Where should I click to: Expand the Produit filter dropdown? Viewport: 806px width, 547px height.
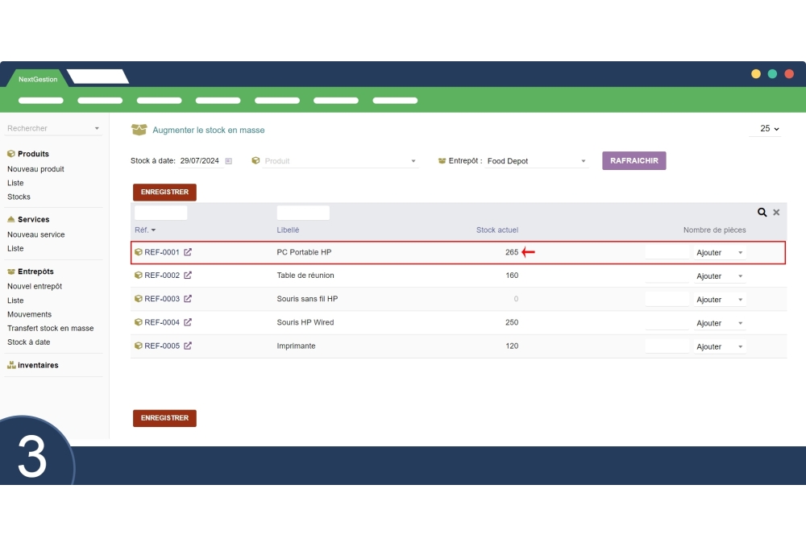413,161
